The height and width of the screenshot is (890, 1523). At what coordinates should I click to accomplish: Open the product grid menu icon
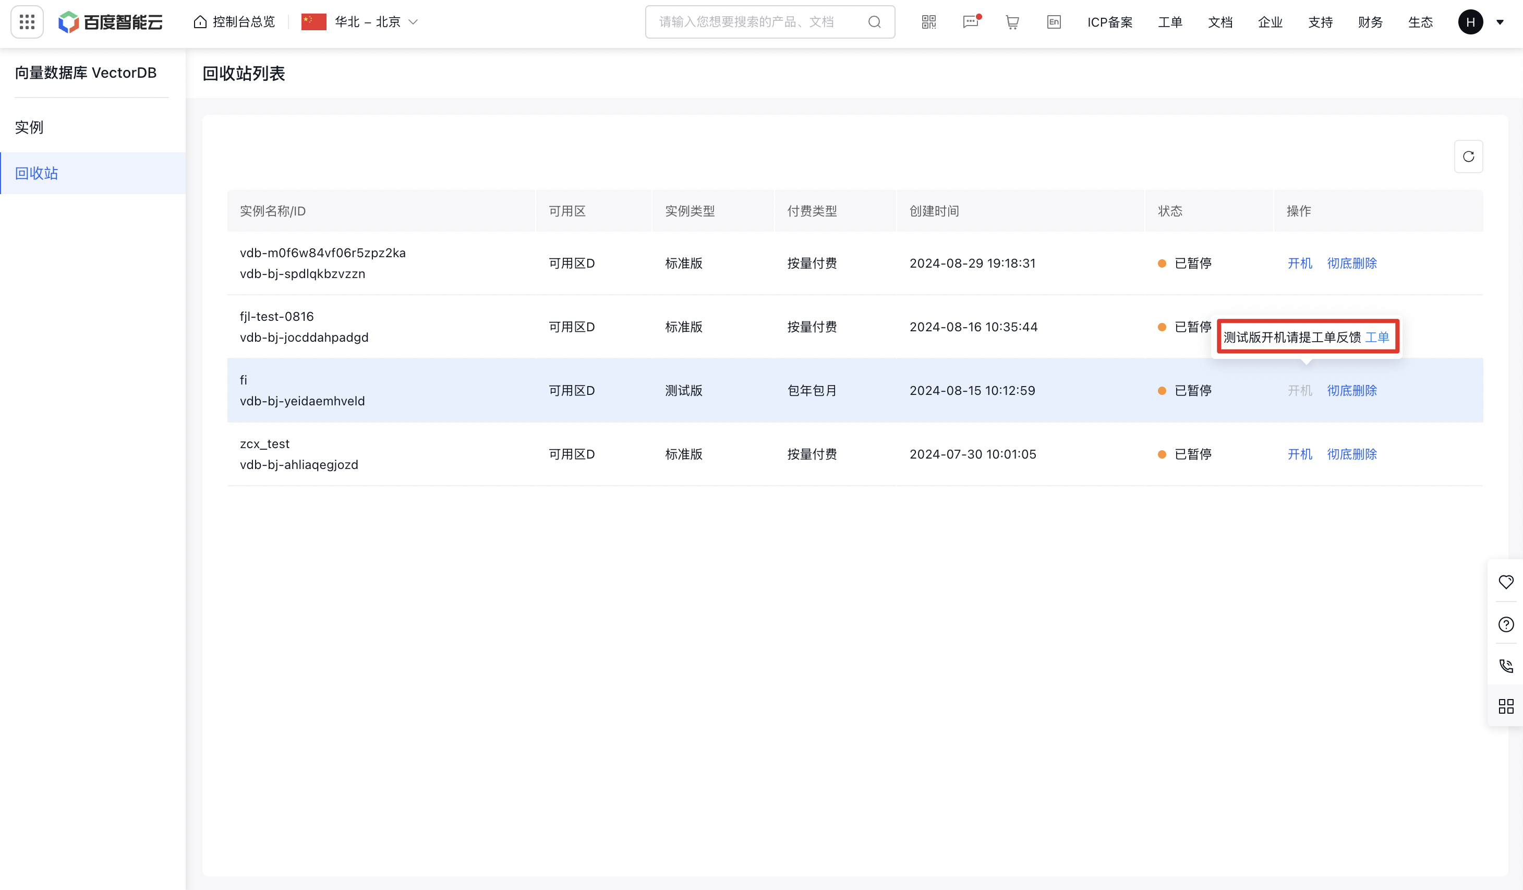(27, 22)
